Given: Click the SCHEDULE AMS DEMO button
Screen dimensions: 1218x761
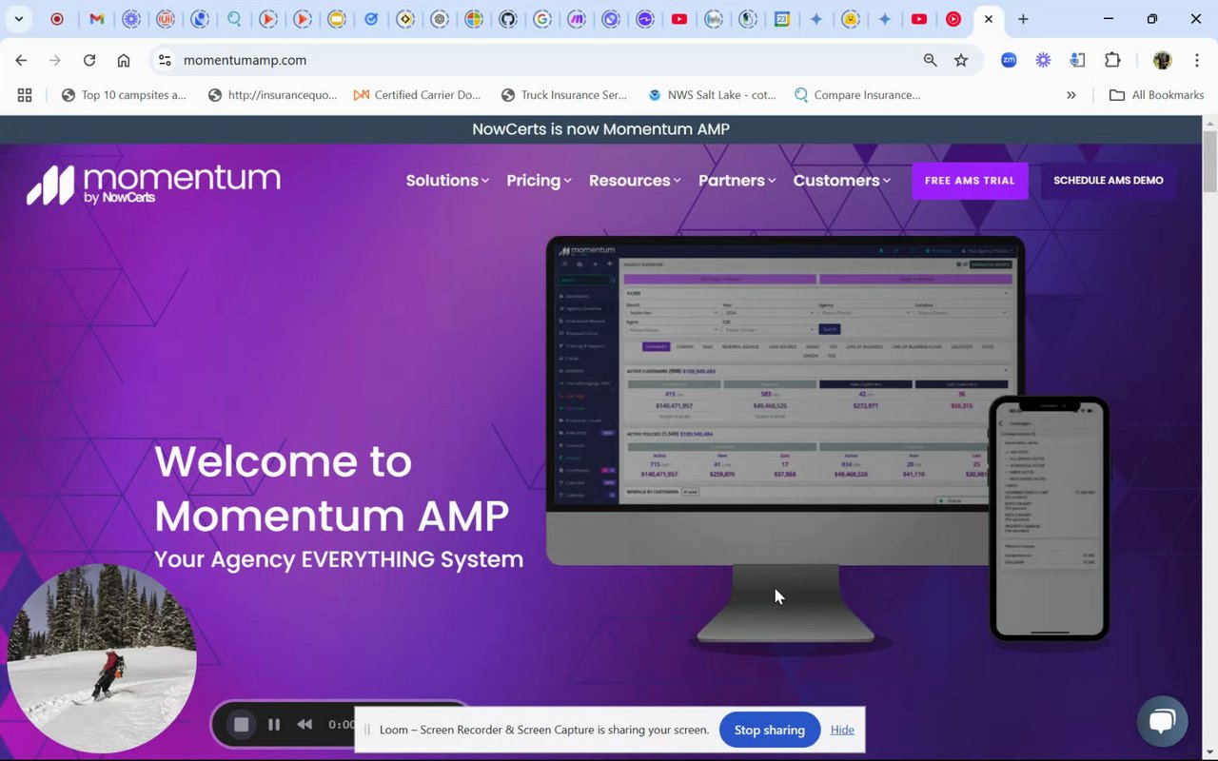Looking at the screenshot, I should tap(1109, 181).
